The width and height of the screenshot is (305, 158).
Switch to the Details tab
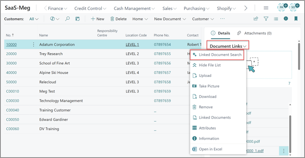coord(220,33)
